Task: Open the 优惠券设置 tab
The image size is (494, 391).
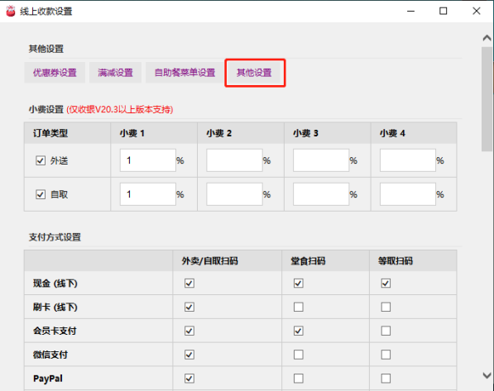Action: click(55, 73)
